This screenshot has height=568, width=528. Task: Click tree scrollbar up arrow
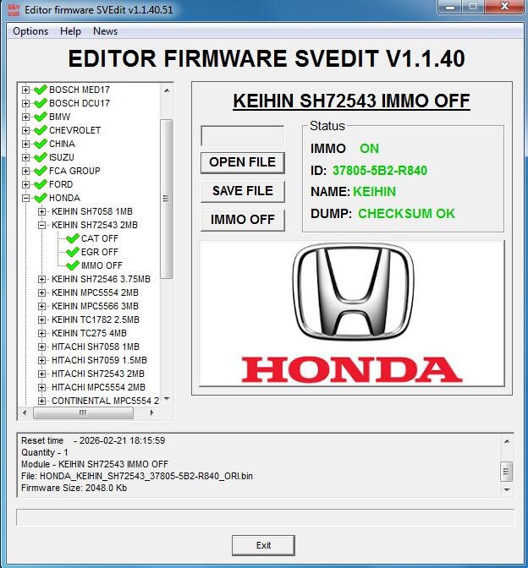coord(167,90)
